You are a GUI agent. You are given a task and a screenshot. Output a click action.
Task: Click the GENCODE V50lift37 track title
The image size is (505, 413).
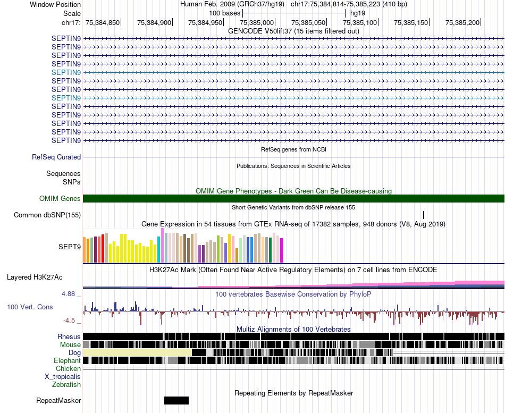pyautogui.click(x=293, y=31)
